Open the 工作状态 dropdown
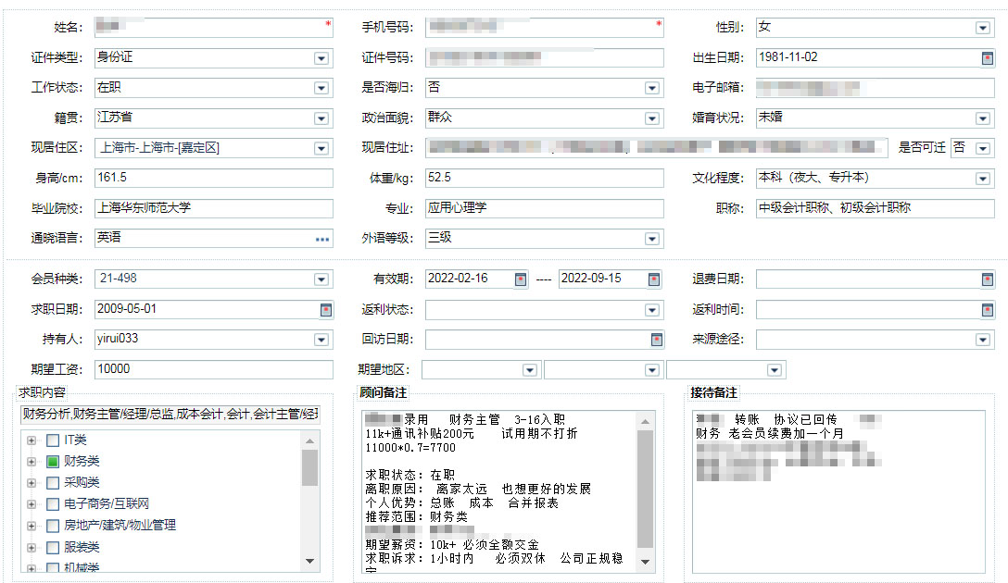The width and height of the screenshot is (1008, 583). point(321,88)
